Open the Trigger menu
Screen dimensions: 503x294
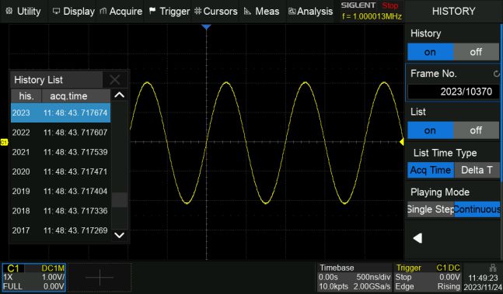tap(169, 11)
